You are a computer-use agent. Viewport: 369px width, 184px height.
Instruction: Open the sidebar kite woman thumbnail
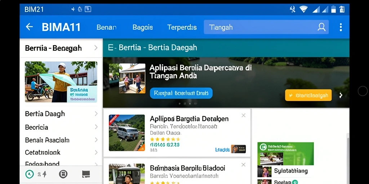coord(61,82)
